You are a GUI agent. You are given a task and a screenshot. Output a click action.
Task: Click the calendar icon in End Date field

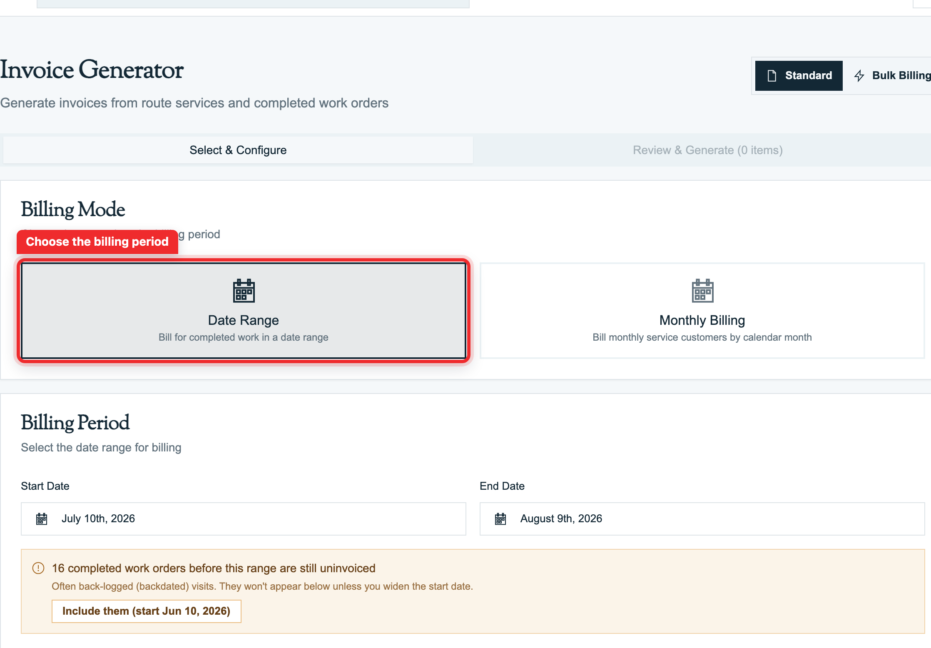click(x=500, y=519)
